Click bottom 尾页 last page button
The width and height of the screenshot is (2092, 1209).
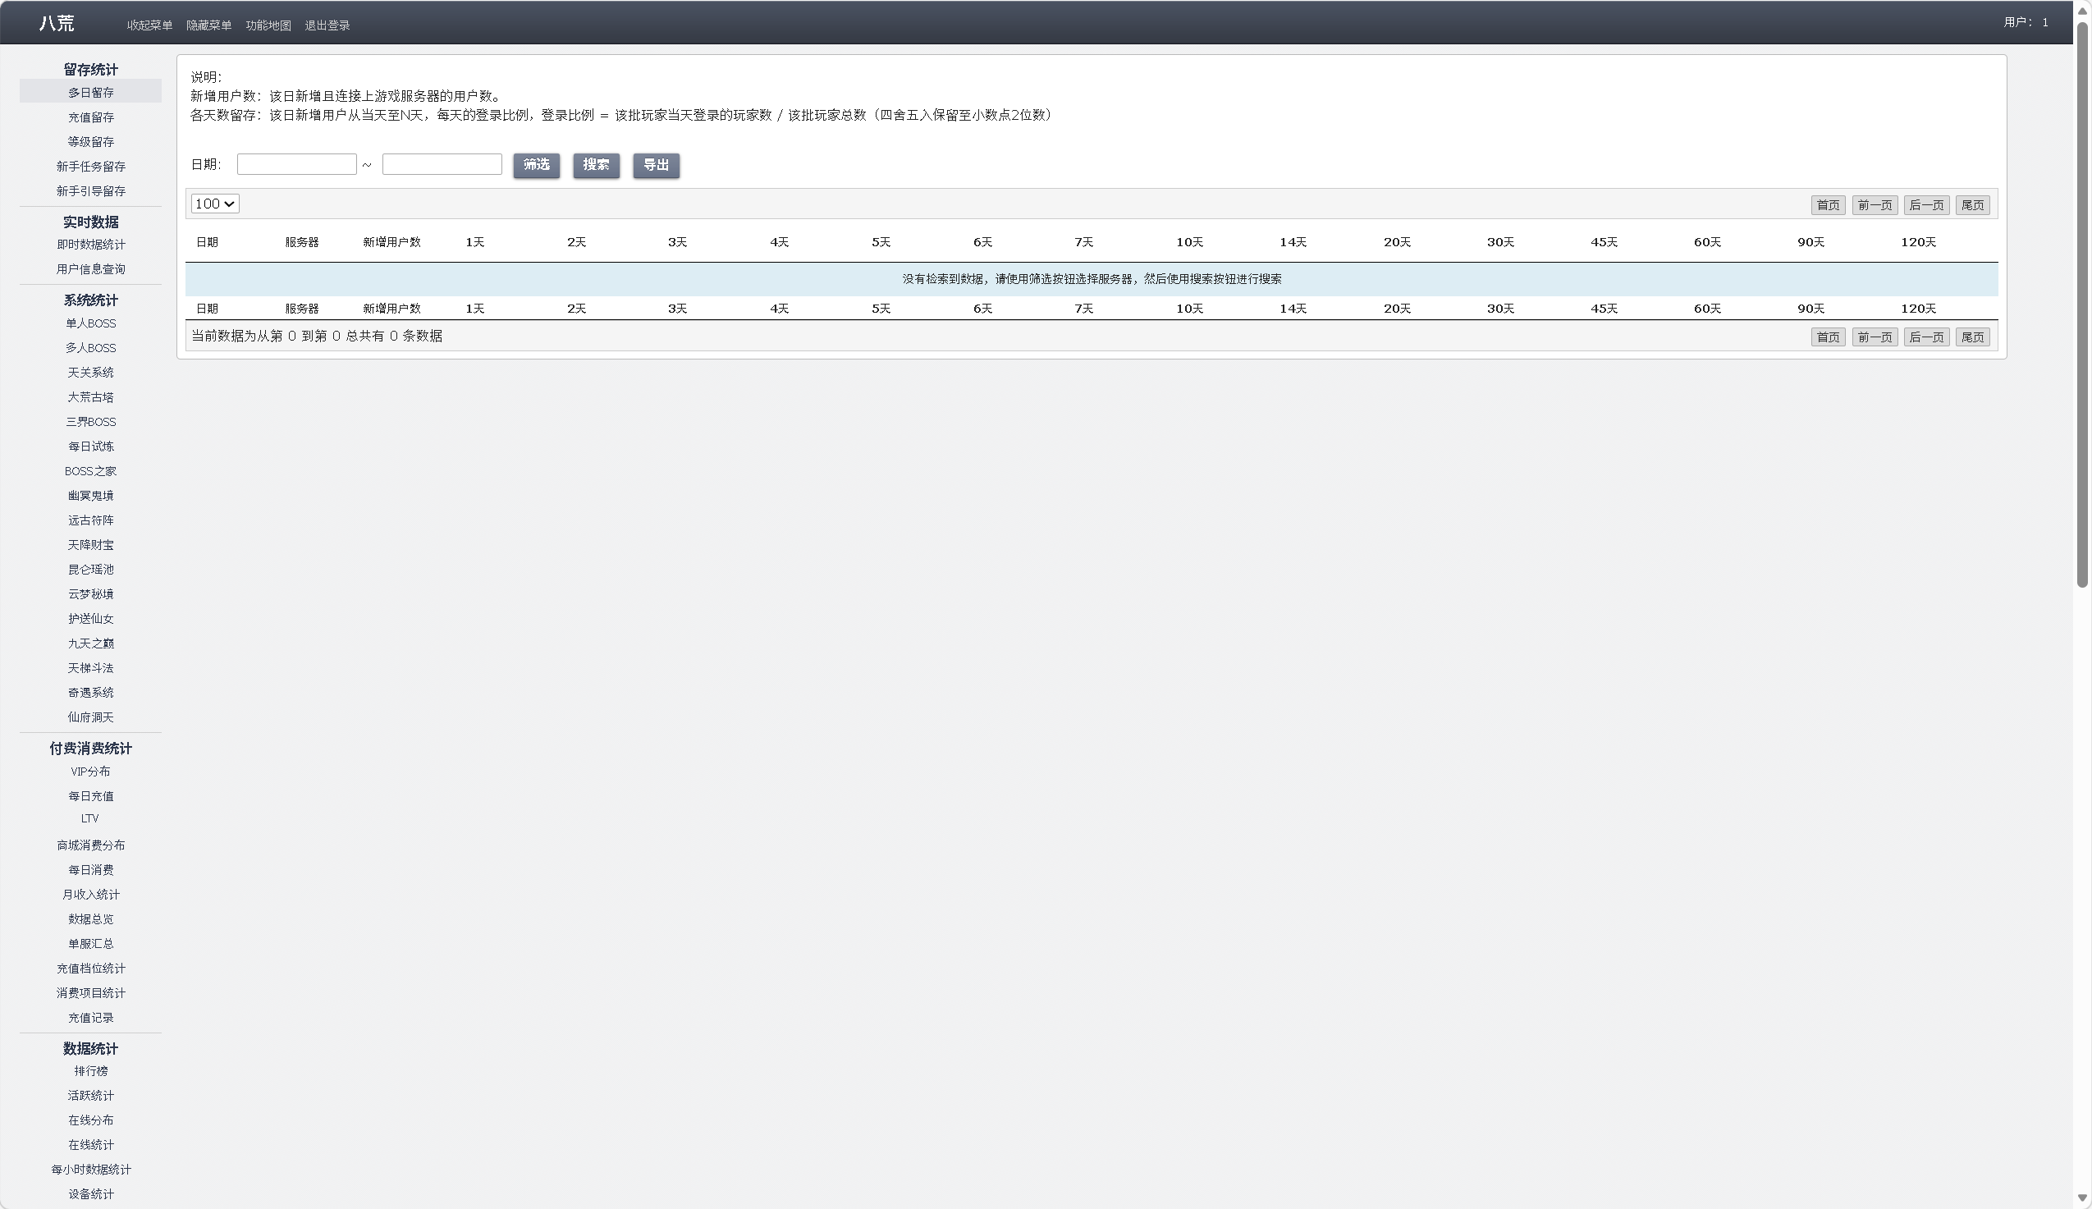click(x=1971, y=337)
